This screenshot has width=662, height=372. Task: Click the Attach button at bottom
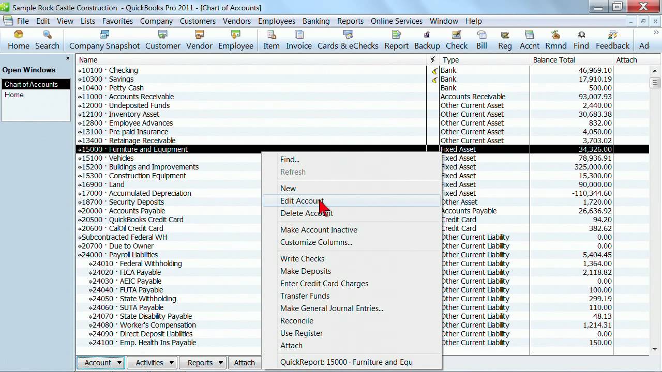(244, 363)
